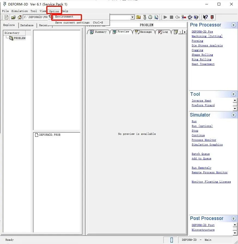Open the Ring Rolling link
Image resolution: width=238 pixels, height=244 pixels.
click(201, 59)
